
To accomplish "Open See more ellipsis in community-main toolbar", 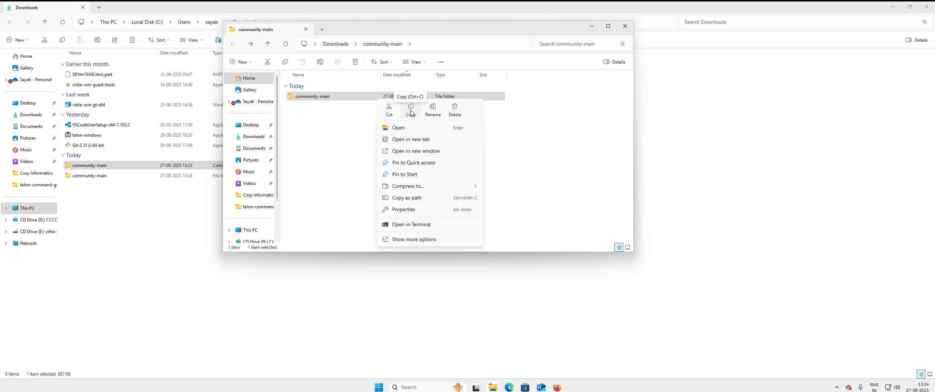I will point(441,62).
